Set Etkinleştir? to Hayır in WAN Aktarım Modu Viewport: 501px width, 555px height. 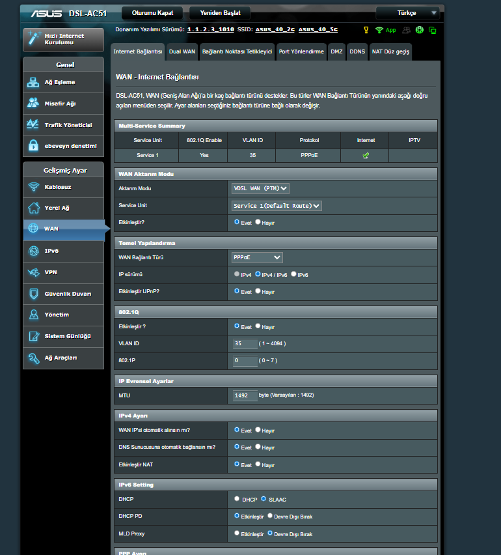[258, 222]
